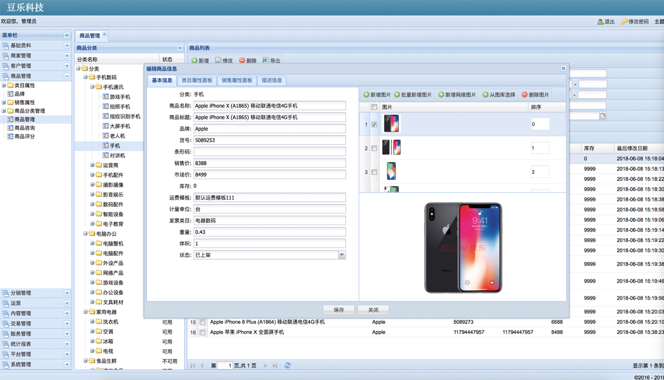The width and height of the screenshot is (664, 380).
Task: Click the 新增 add icon in 商品列表 toolbar
Action: click(194, 60)
